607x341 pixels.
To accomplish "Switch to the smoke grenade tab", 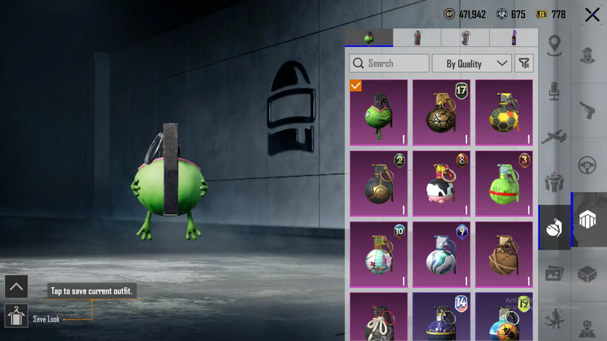I will 417,38.
